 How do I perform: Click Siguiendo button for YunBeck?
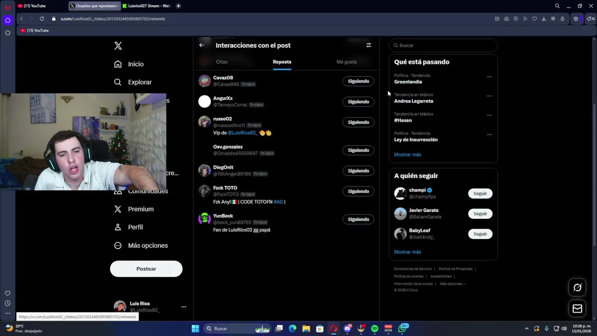click(x=358, y=219)
